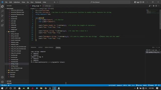
Task: Click the C++ language mode selector
Action: (133, 85)
